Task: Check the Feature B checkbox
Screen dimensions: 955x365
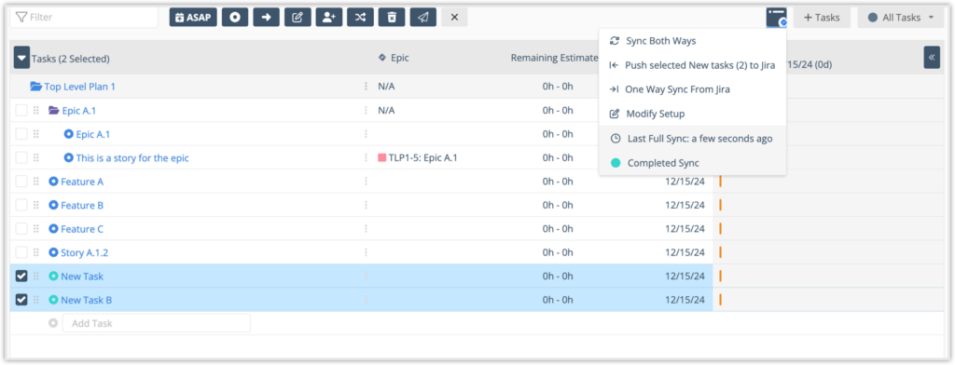Action: [22, 206]
